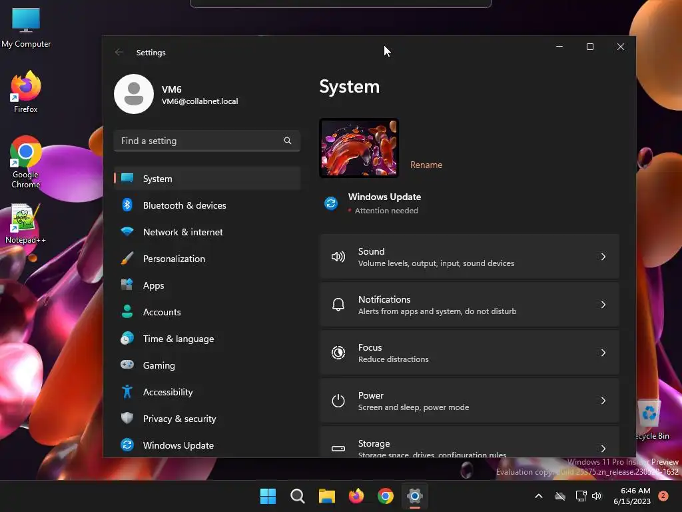Go to Network & internet
Viewport: 682px width, 512px height.
207,231
